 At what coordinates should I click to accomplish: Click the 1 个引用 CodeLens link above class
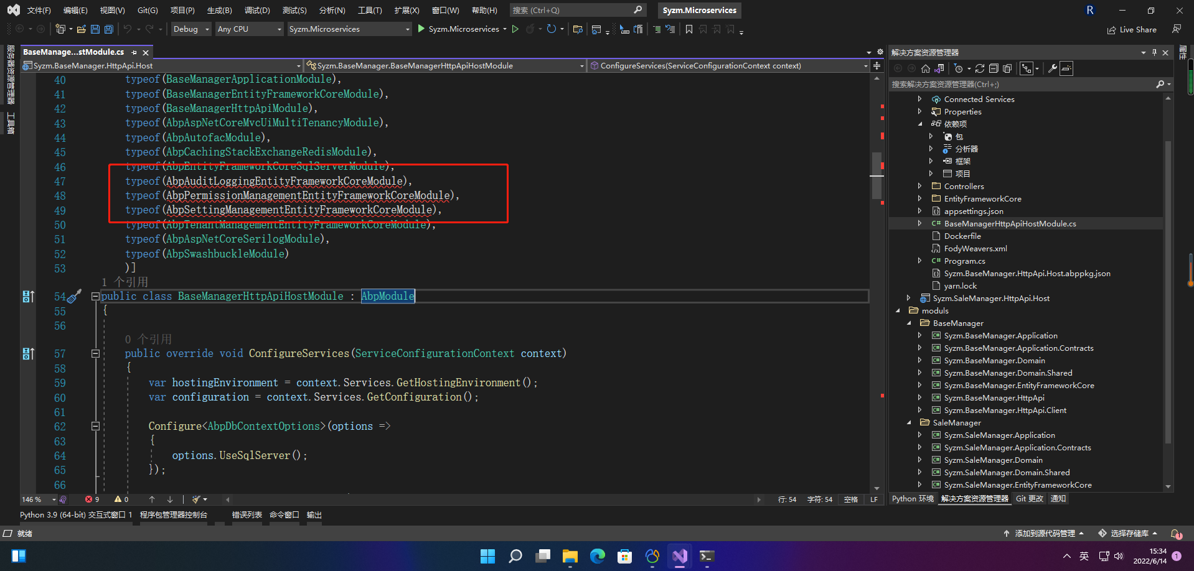(125, 282)
